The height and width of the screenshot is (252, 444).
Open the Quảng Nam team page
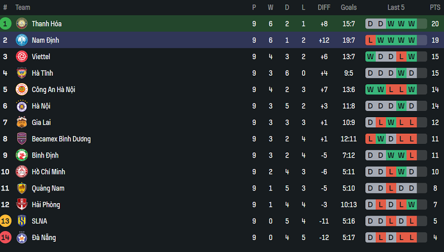tap(48, 188)
